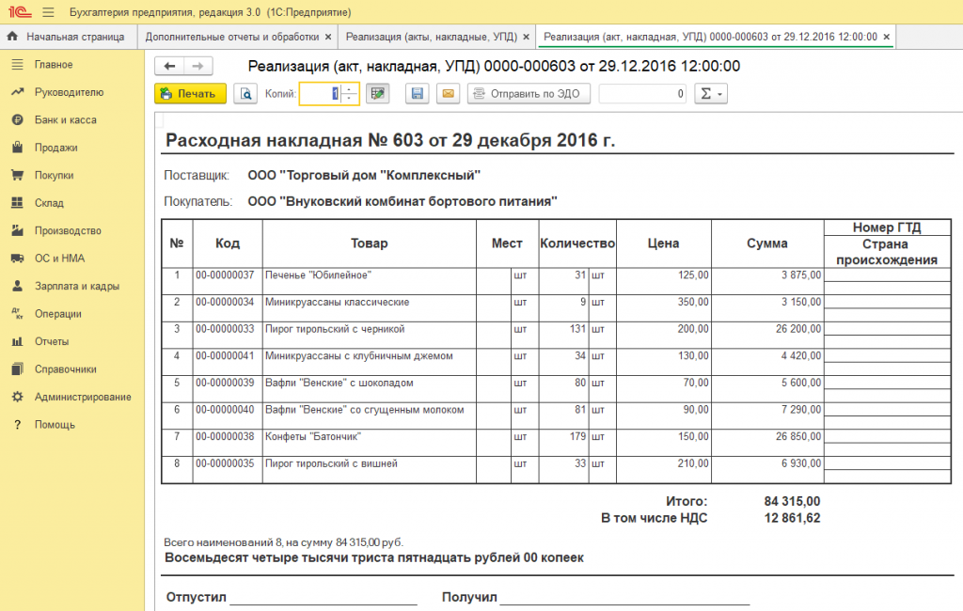Viewport: 963px width, 611px height.
Task: Click the sum field showing 0
Action: tap(642, 93)
